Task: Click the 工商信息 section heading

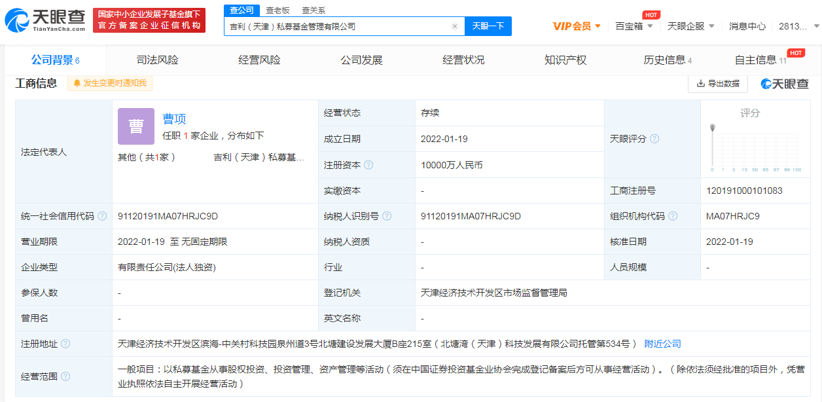Action: (x=36, y=83)
